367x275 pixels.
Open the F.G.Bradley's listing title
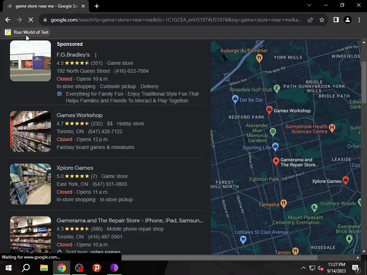(x=73, y=55)
